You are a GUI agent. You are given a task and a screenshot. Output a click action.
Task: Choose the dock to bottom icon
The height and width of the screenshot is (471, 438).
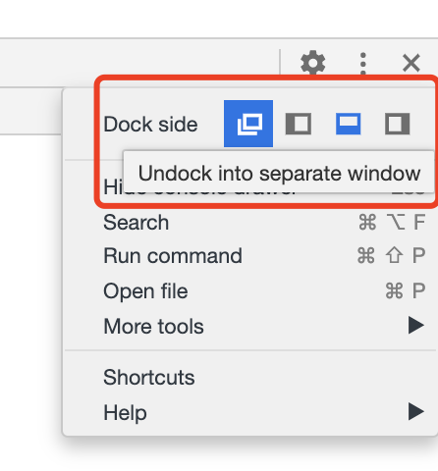pos(349,124)
